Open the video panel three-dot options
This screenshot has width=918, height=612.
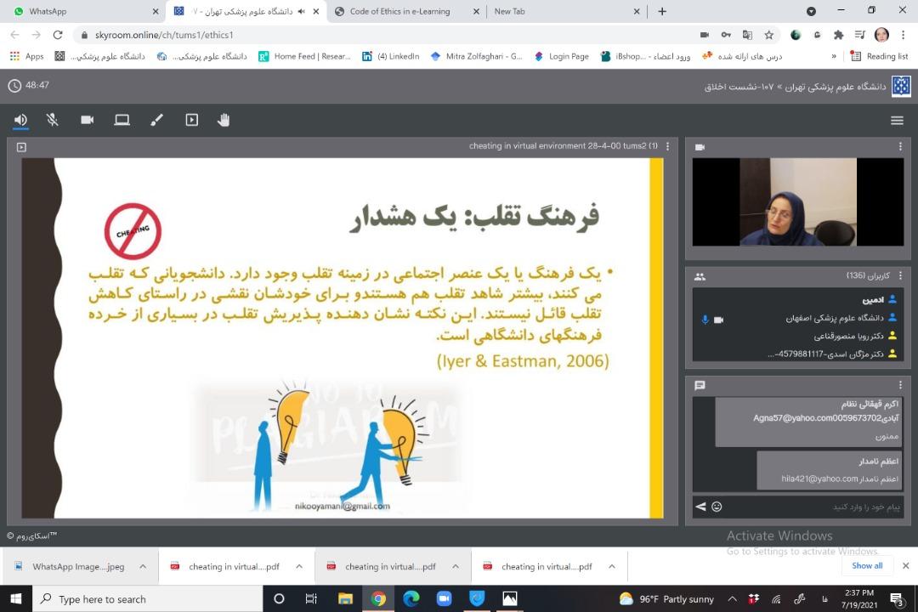(x=900, y=147)
